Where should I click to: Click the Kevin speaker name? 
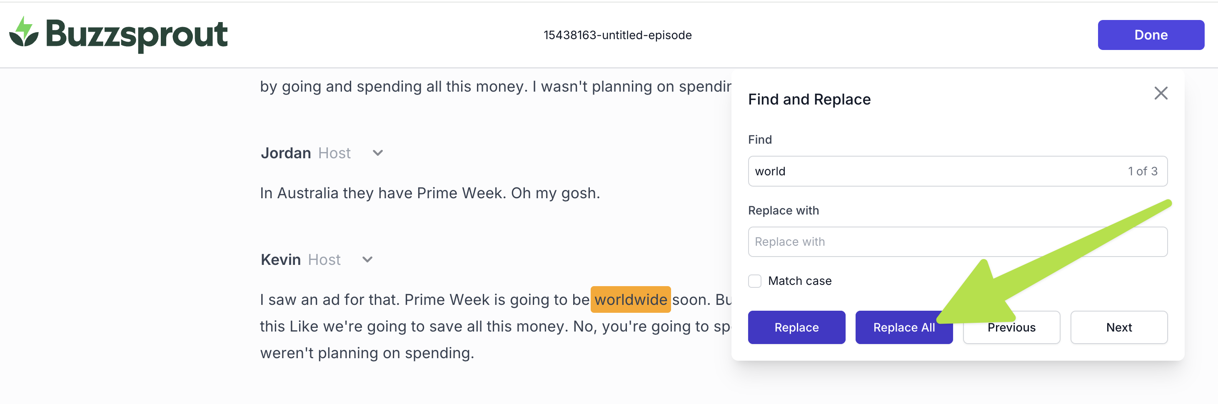click(280, 259)
